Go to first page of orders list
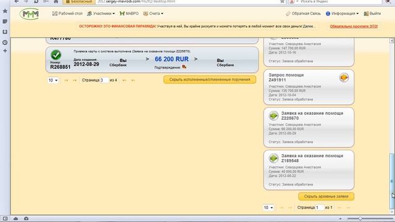The image size is (395, 222). pyautogui.click(x=66, y=80)
